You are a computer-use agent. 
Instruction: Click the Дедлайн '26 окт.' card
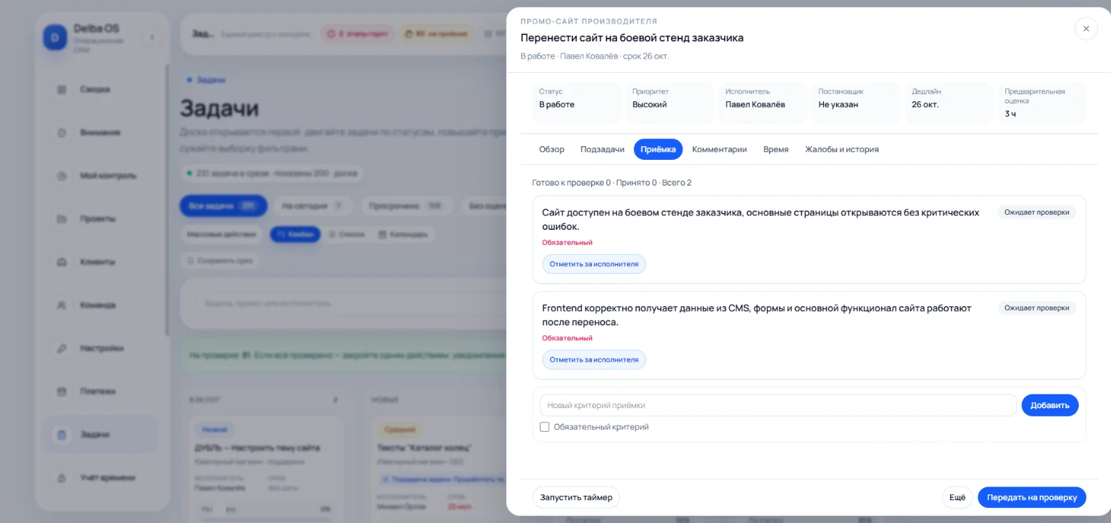pos(949,103)
